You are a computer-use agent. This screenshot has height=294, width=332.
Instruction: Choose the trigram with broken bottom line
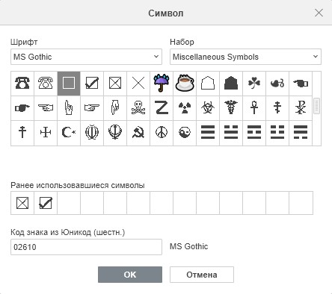301,133
